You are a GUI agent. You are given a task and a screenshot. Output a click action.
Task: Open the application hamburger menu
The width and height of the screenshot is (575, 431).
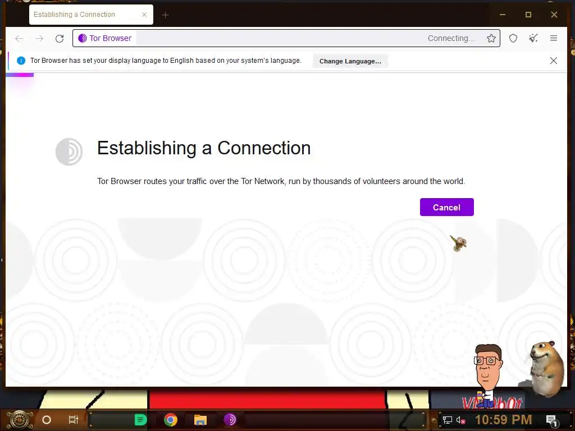coord(553,38)
